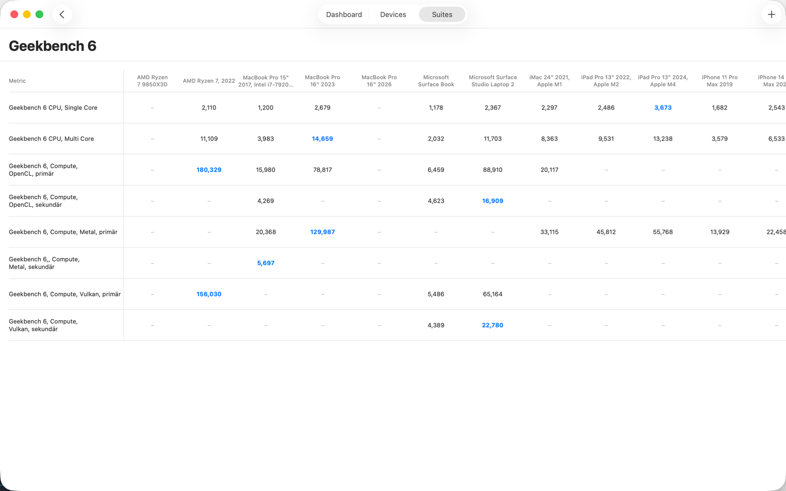Select Metal value 45,812
786x491 pixels.
point(606,232)
